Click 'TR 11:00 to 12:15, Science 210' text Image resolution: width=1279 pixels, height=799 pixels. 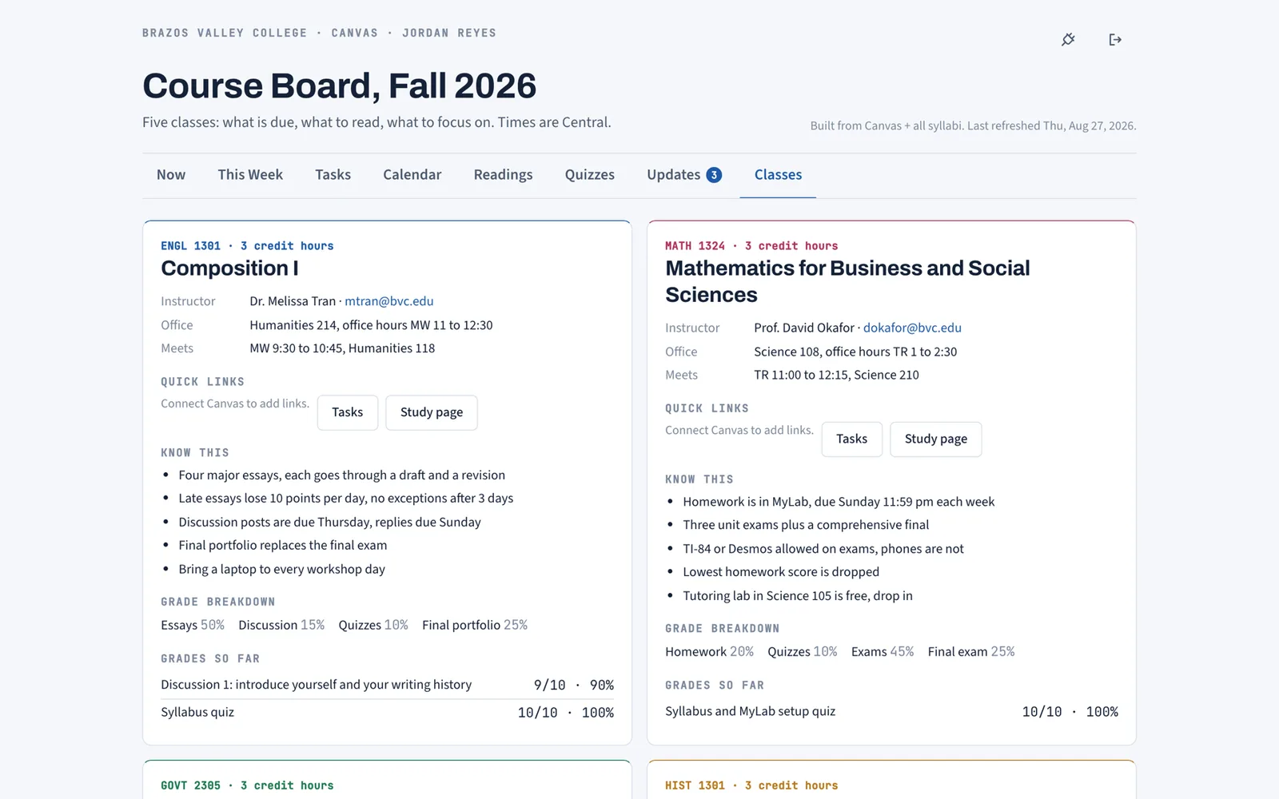click(x=836, y=375)
